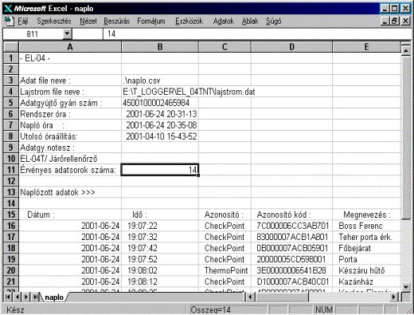Select column D header

(291, 47)
